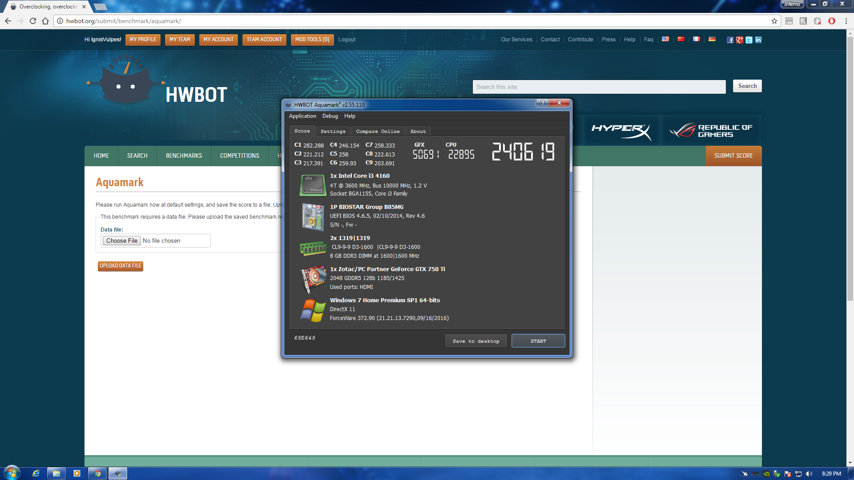Image resolution: width=854 pixels, height=480 pixels.
Task: Click the Choose File button
Action: coord(122,241)
